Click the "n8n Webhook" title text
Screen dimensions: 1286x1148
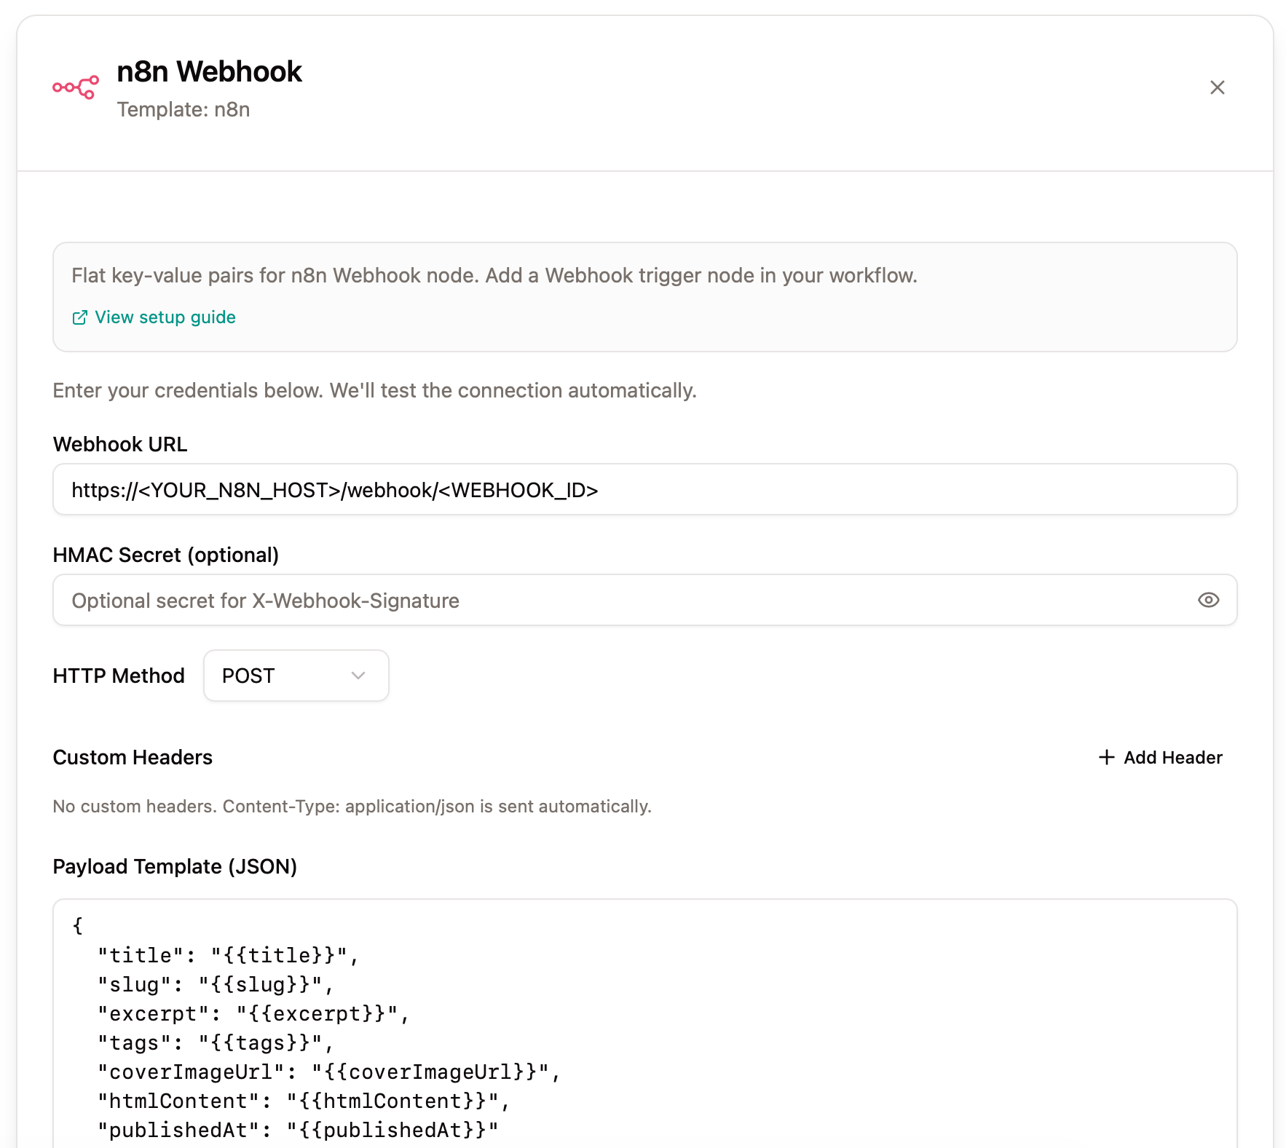click(x=210, y=71)
